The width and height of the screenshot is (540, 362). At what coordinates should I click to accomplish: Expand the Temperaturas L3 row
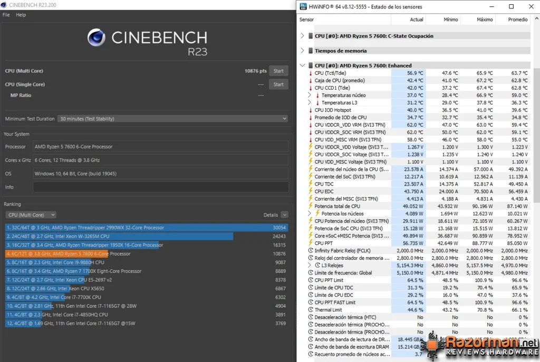[x=309, y=103]
